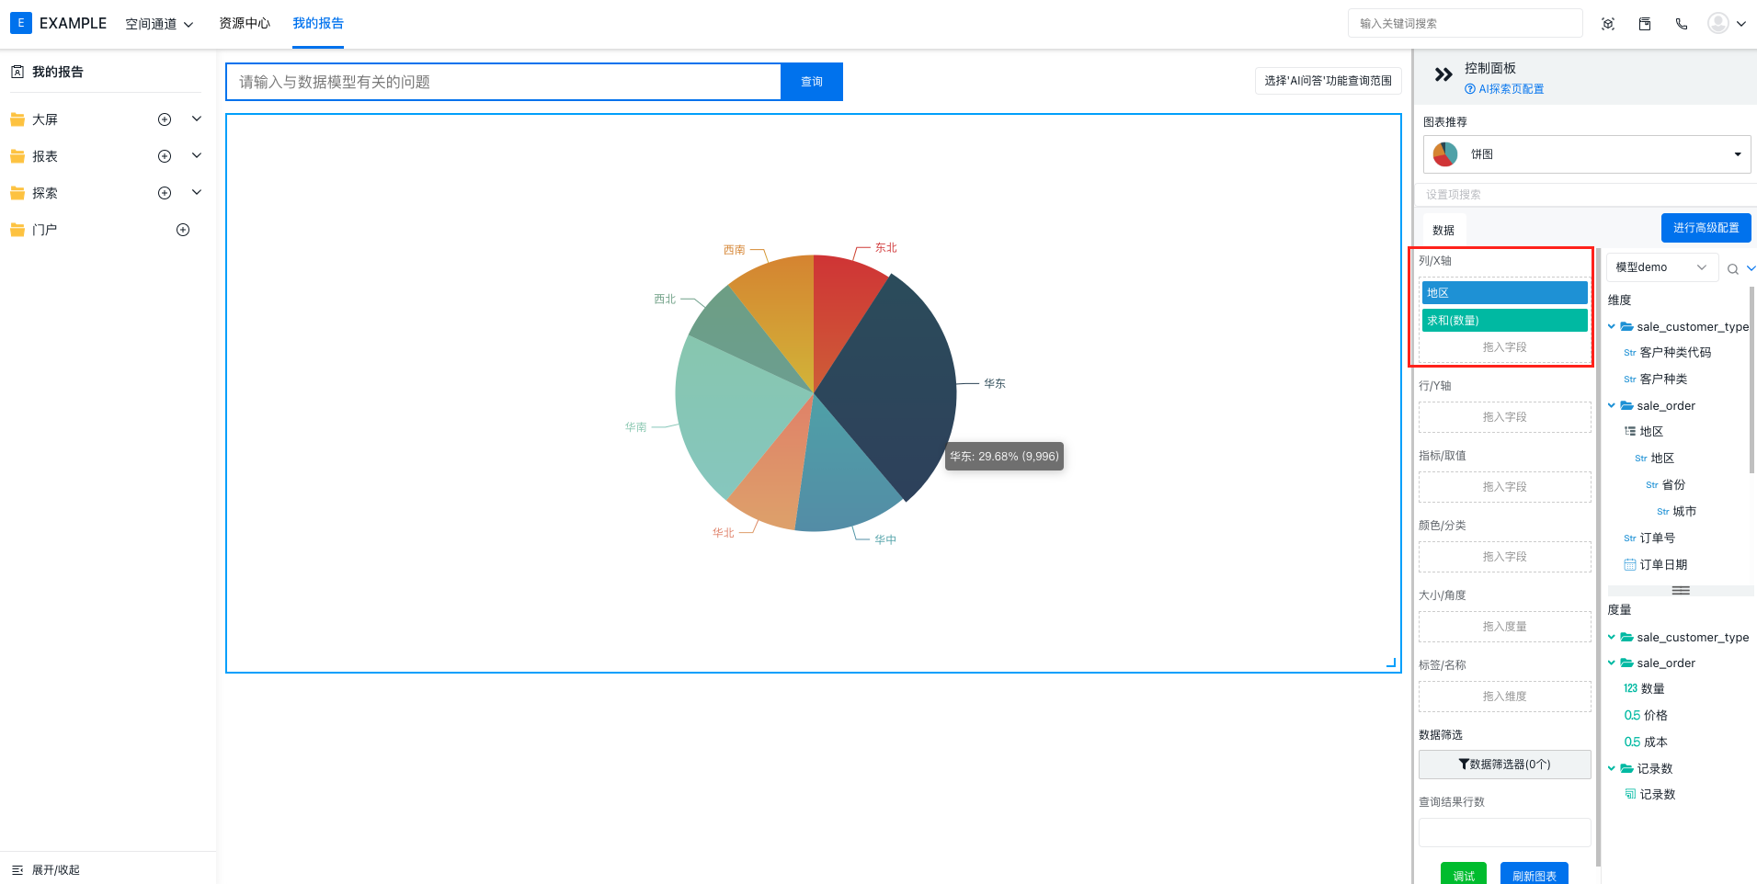Click the EXAMPLE logo icon
The image size is (1757, 884).
coord(20,23)
